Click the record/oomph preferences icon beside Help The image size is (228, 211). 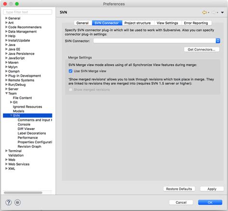tap(17, 202)
